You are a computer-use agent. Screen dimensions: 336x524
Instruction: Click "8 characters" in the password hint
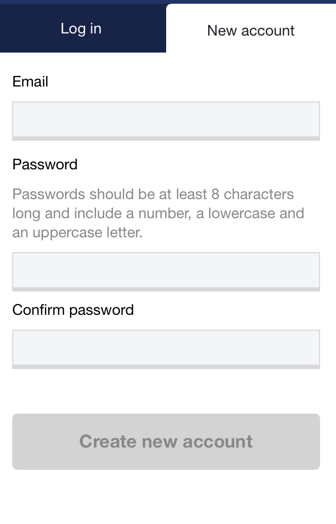[253, 194]
